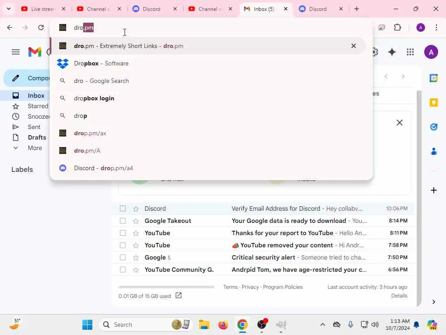Open the Chrome profile avatar in toolbar
Image resolution: width=446 pixels, height=335 pixels.
(421, 27)
